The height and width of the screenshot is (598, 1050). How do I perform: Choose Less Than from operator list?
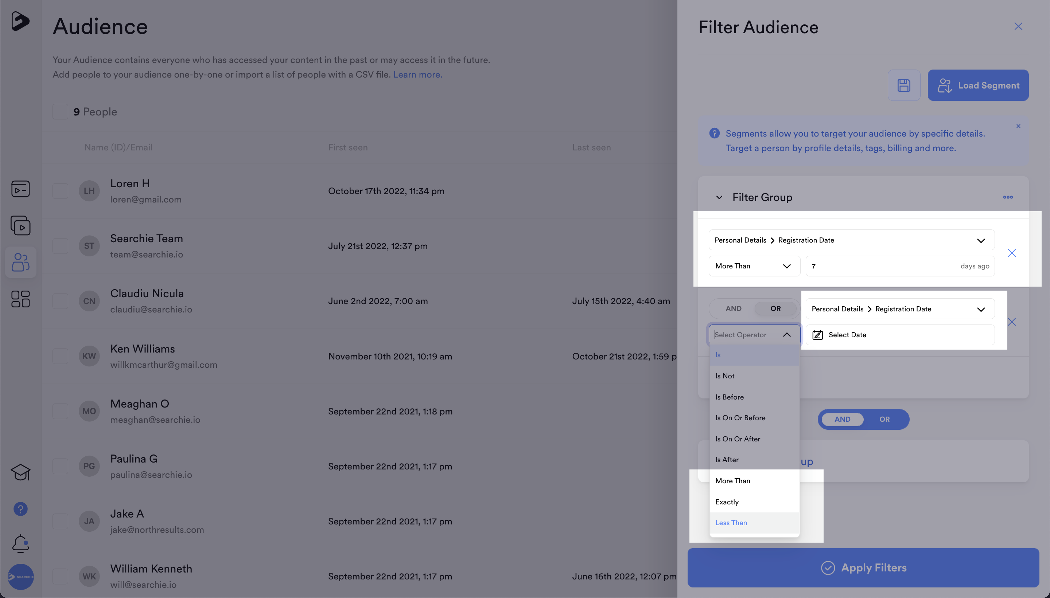[731, 523]
